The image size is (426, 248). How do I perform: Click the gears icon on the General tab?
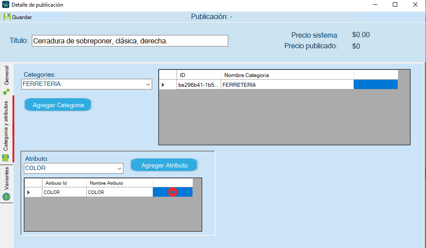click(6, 91)
